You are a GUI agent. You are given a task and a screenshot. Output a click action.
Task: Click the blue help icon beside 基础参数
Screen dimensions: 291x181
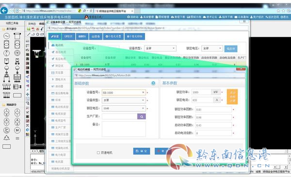coord(153,83)
